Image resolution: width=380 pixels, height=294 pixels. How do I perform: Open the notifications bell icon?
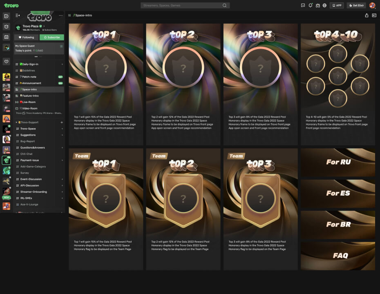(311, 5)
